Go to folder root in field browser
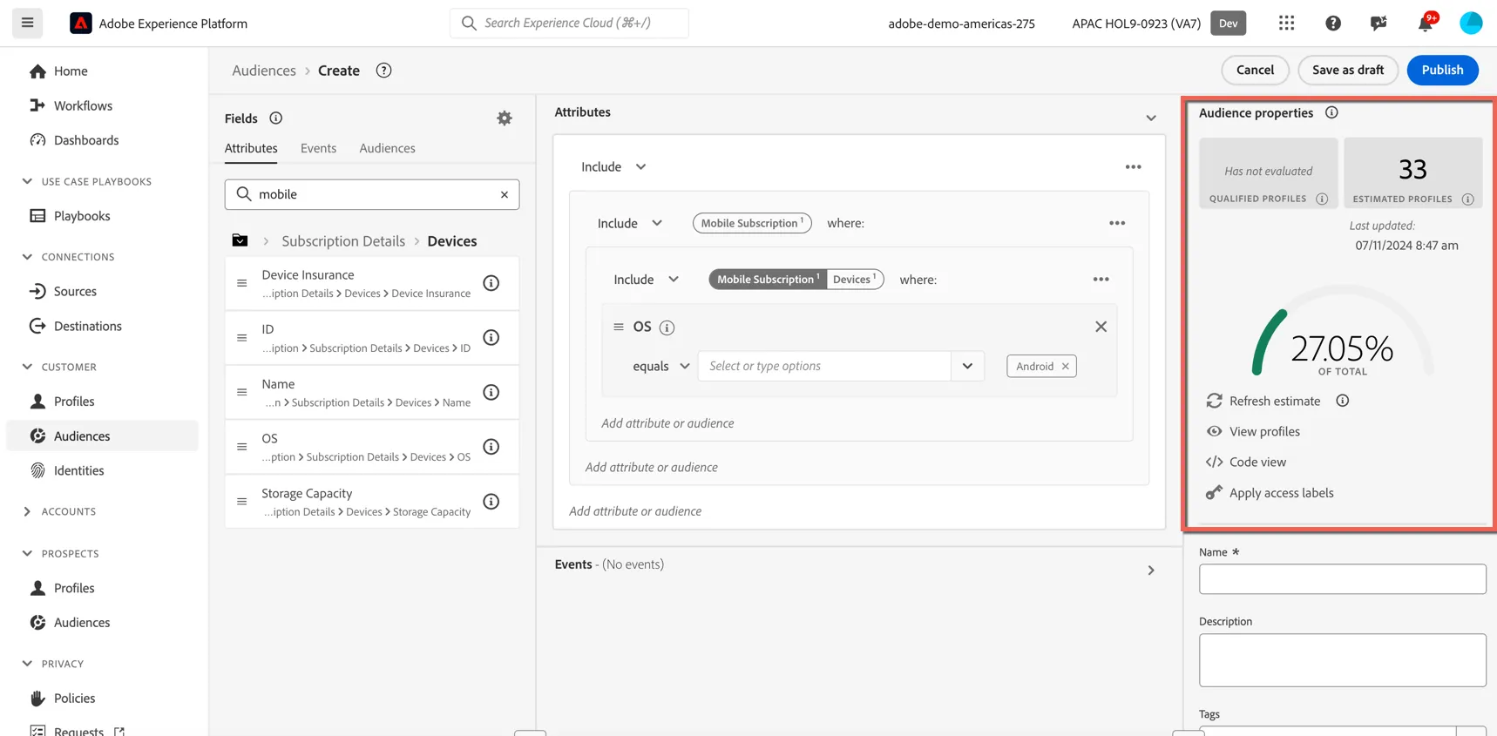 click(240, 241)
